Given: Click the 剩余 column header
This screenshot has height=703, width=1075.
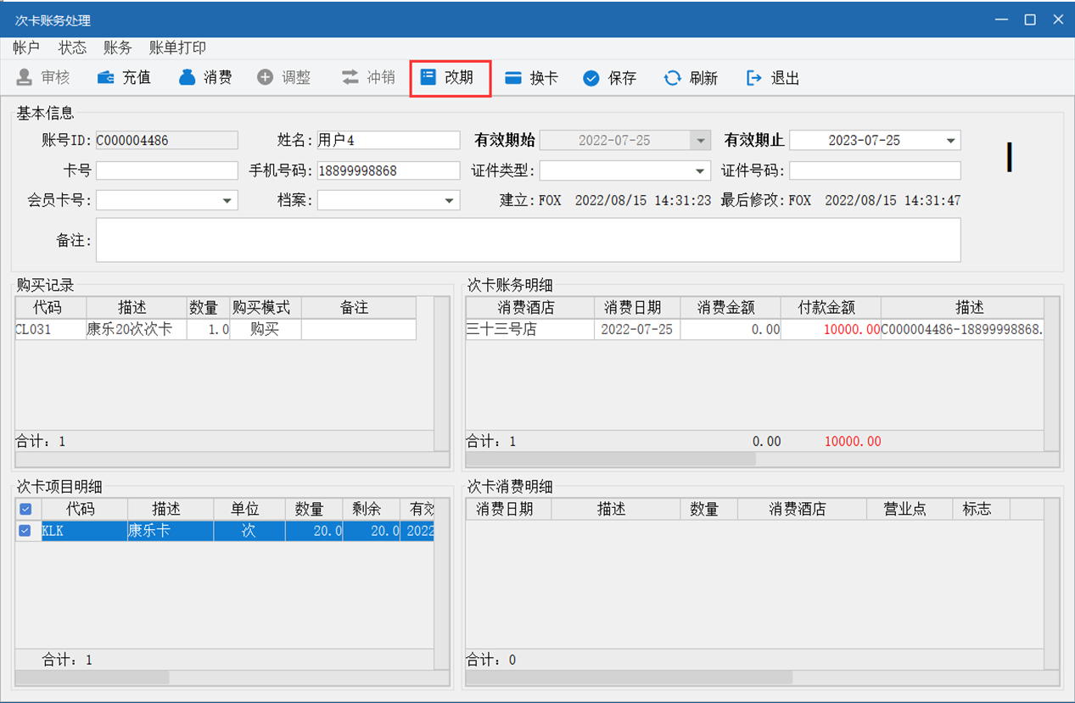Looking at the screenshot, I should [x=371, y=509].
